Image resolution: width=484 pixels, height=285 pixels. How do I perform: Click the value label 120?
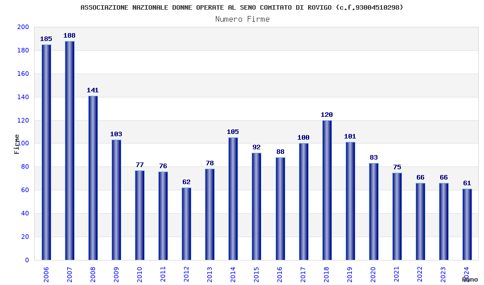[327, 115]
